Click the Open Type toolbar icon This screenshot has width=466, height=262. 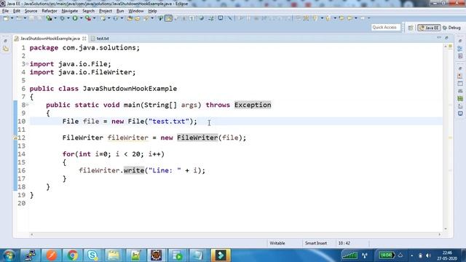click(x=130, y=18)
